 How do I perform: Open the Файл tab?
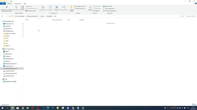[x=3, y=3]
